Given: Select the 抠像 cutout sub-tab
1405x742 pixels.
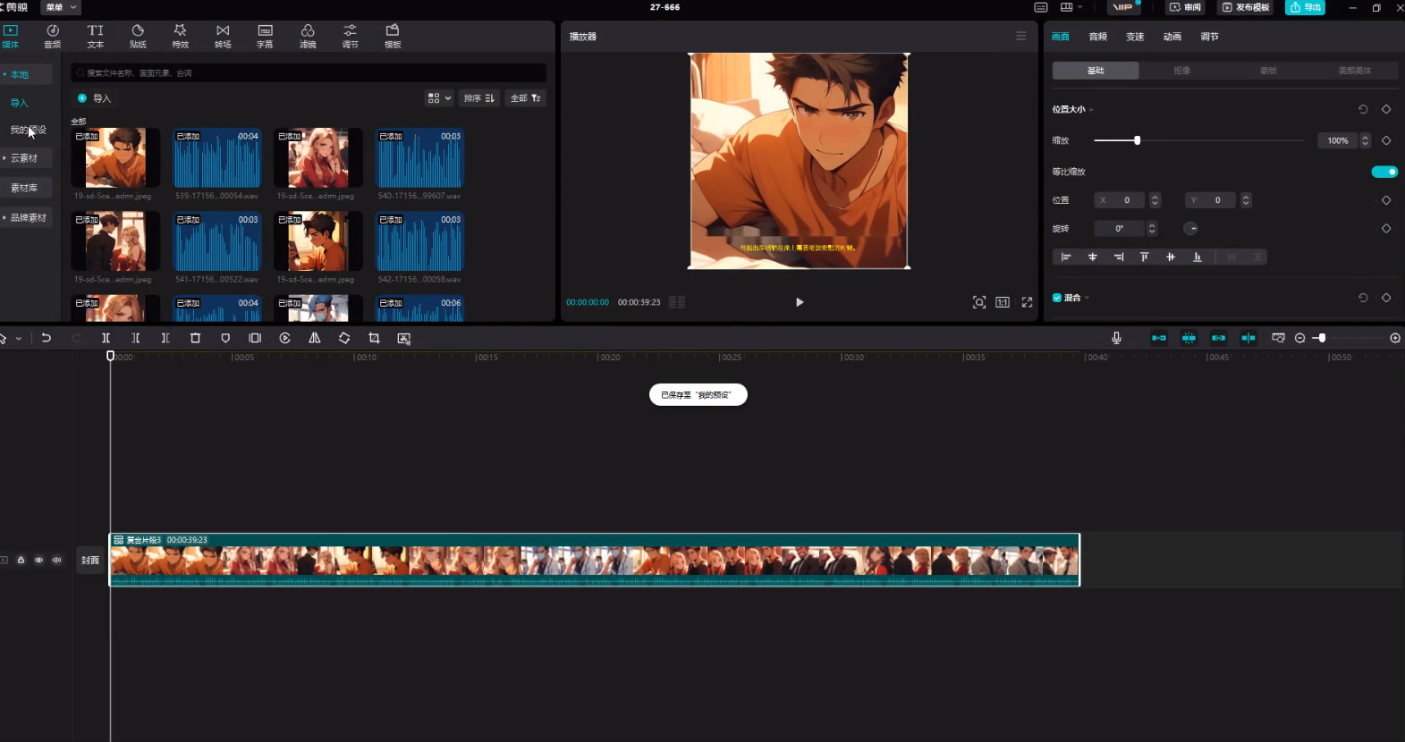Looking at the screenshot, I should [1181, 71].
